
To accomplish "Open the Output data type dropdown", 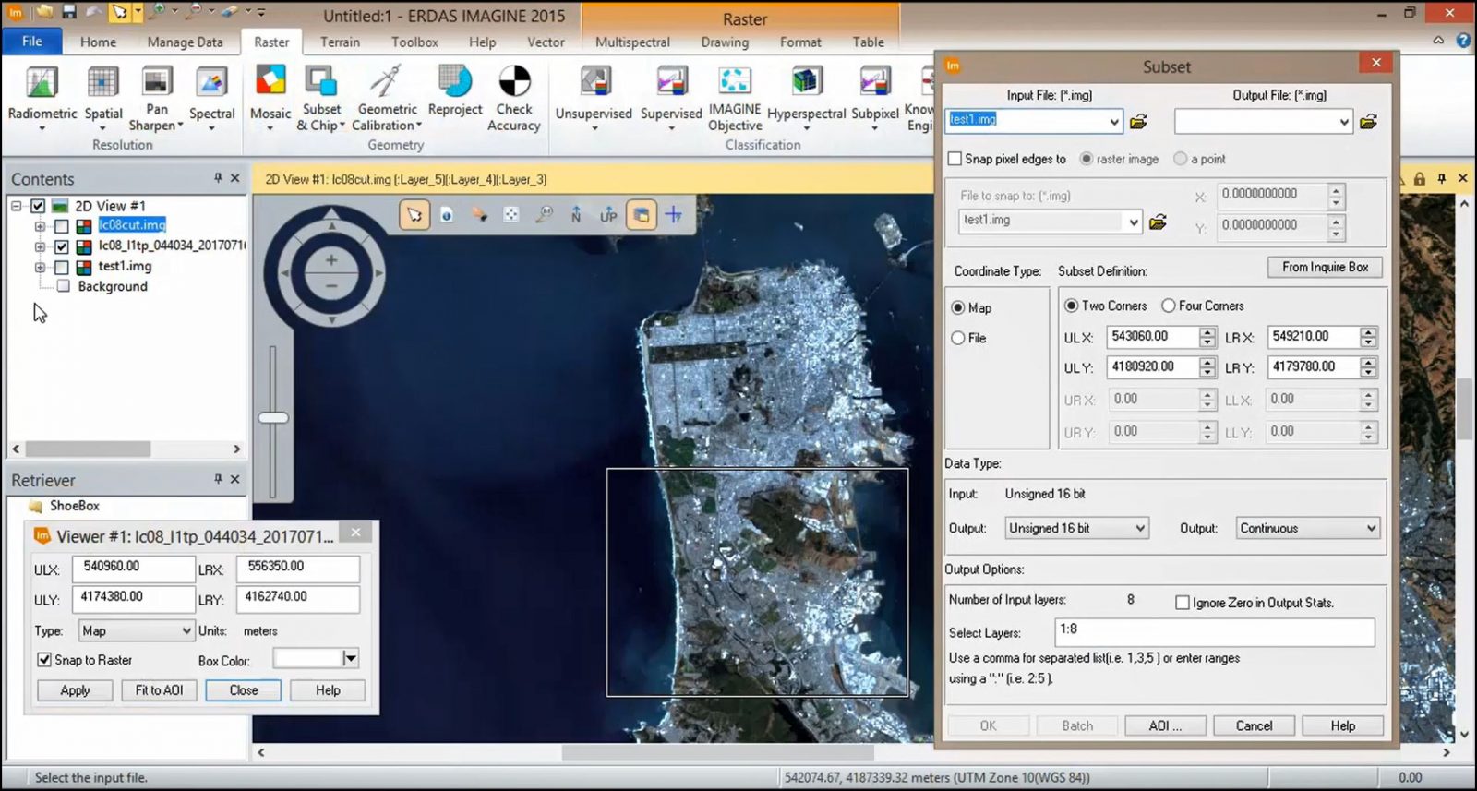I will [1076, 529].
